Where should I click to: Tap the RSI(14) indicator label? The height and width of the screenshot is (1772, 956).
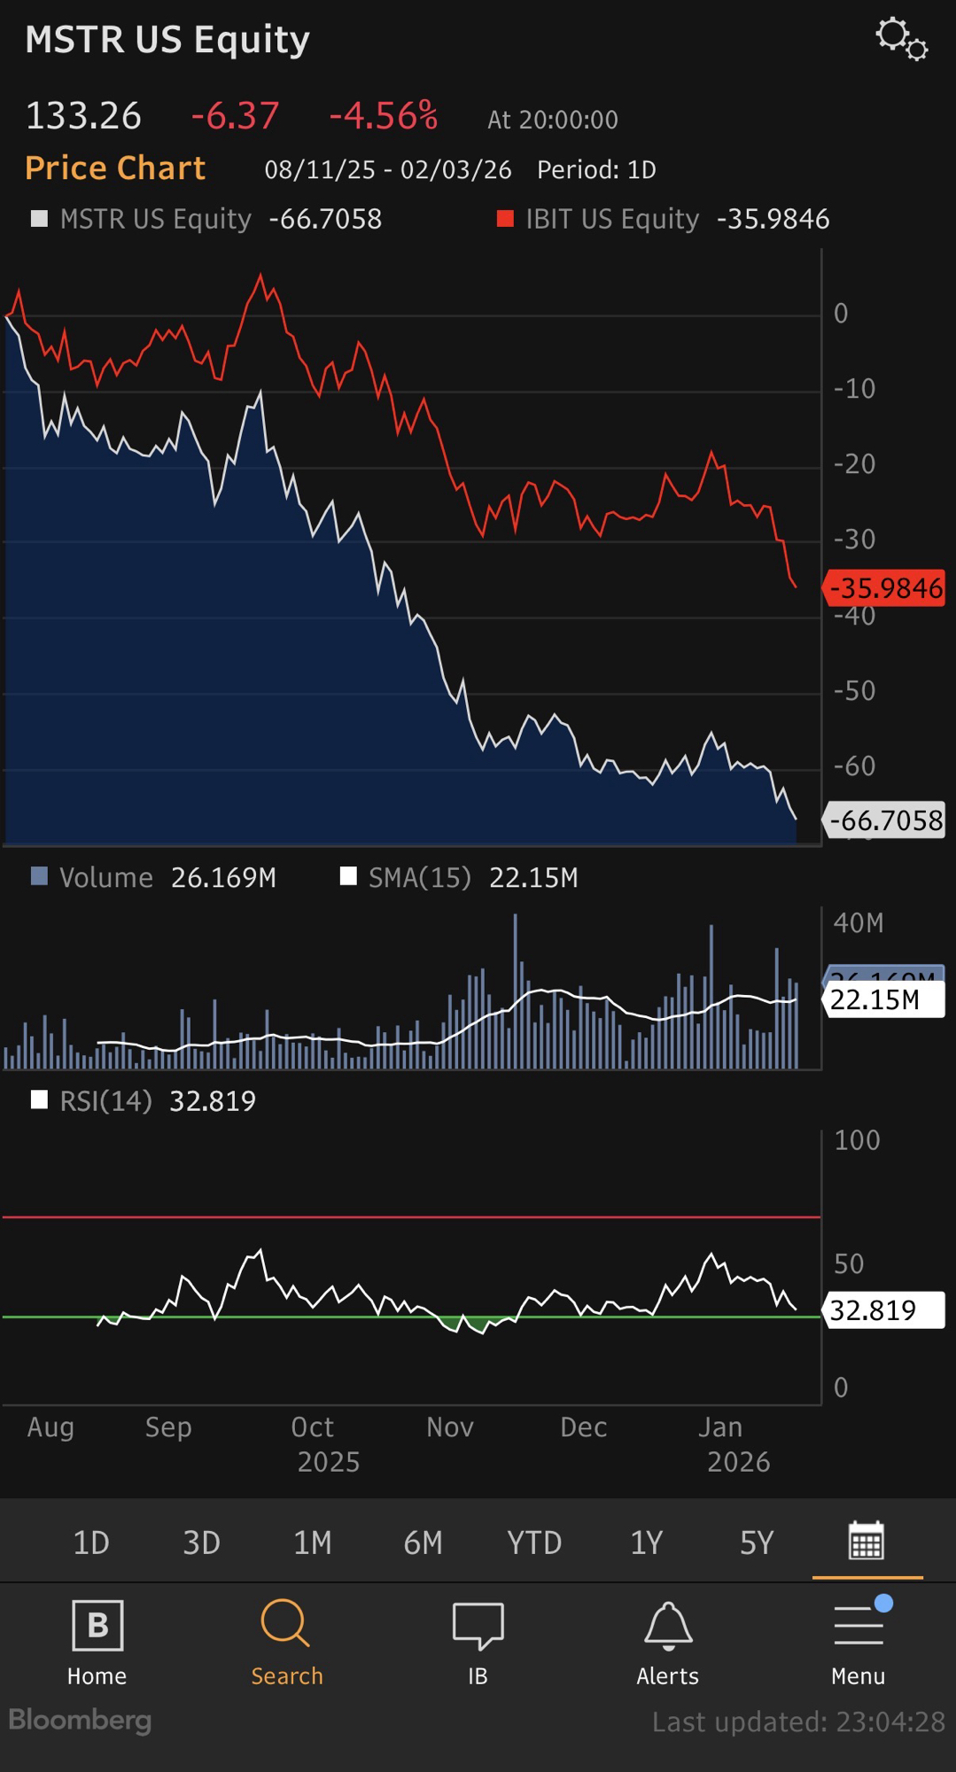tap(105, 1100)
